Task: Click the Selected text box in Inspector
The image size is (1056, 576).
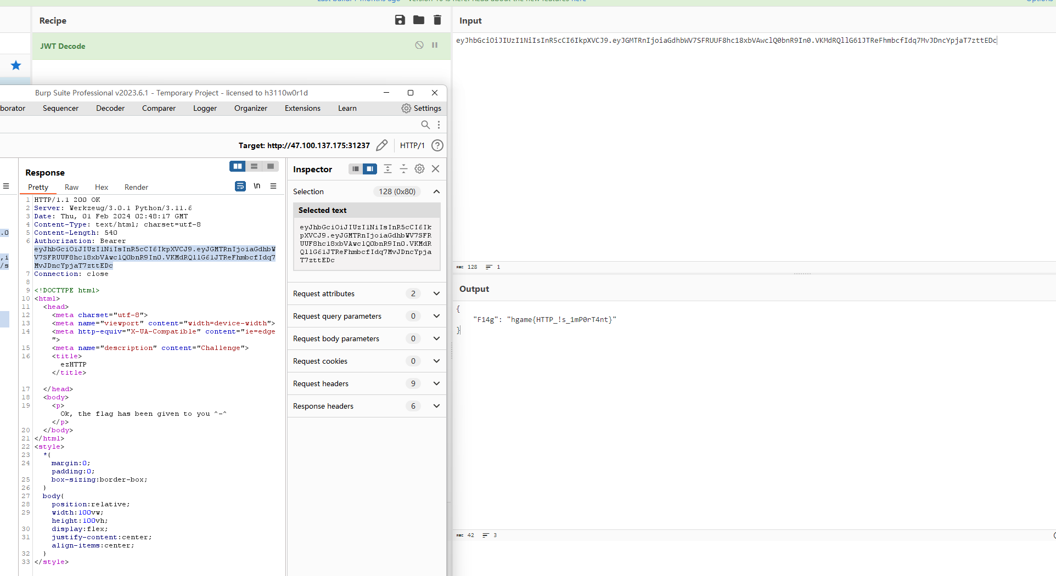Action: 367,244
